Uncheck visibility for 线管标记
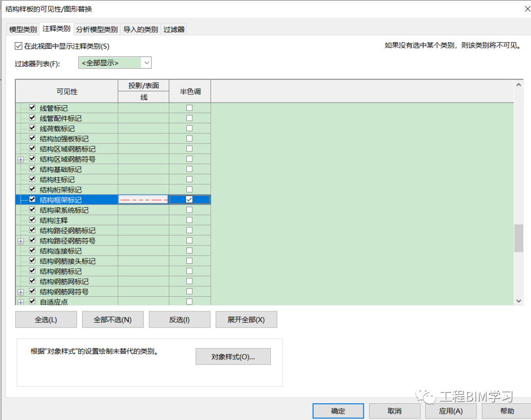 32,108
